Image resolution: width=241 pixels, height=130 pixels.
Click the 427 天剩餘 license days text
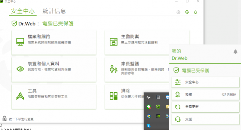coord(229,95)
